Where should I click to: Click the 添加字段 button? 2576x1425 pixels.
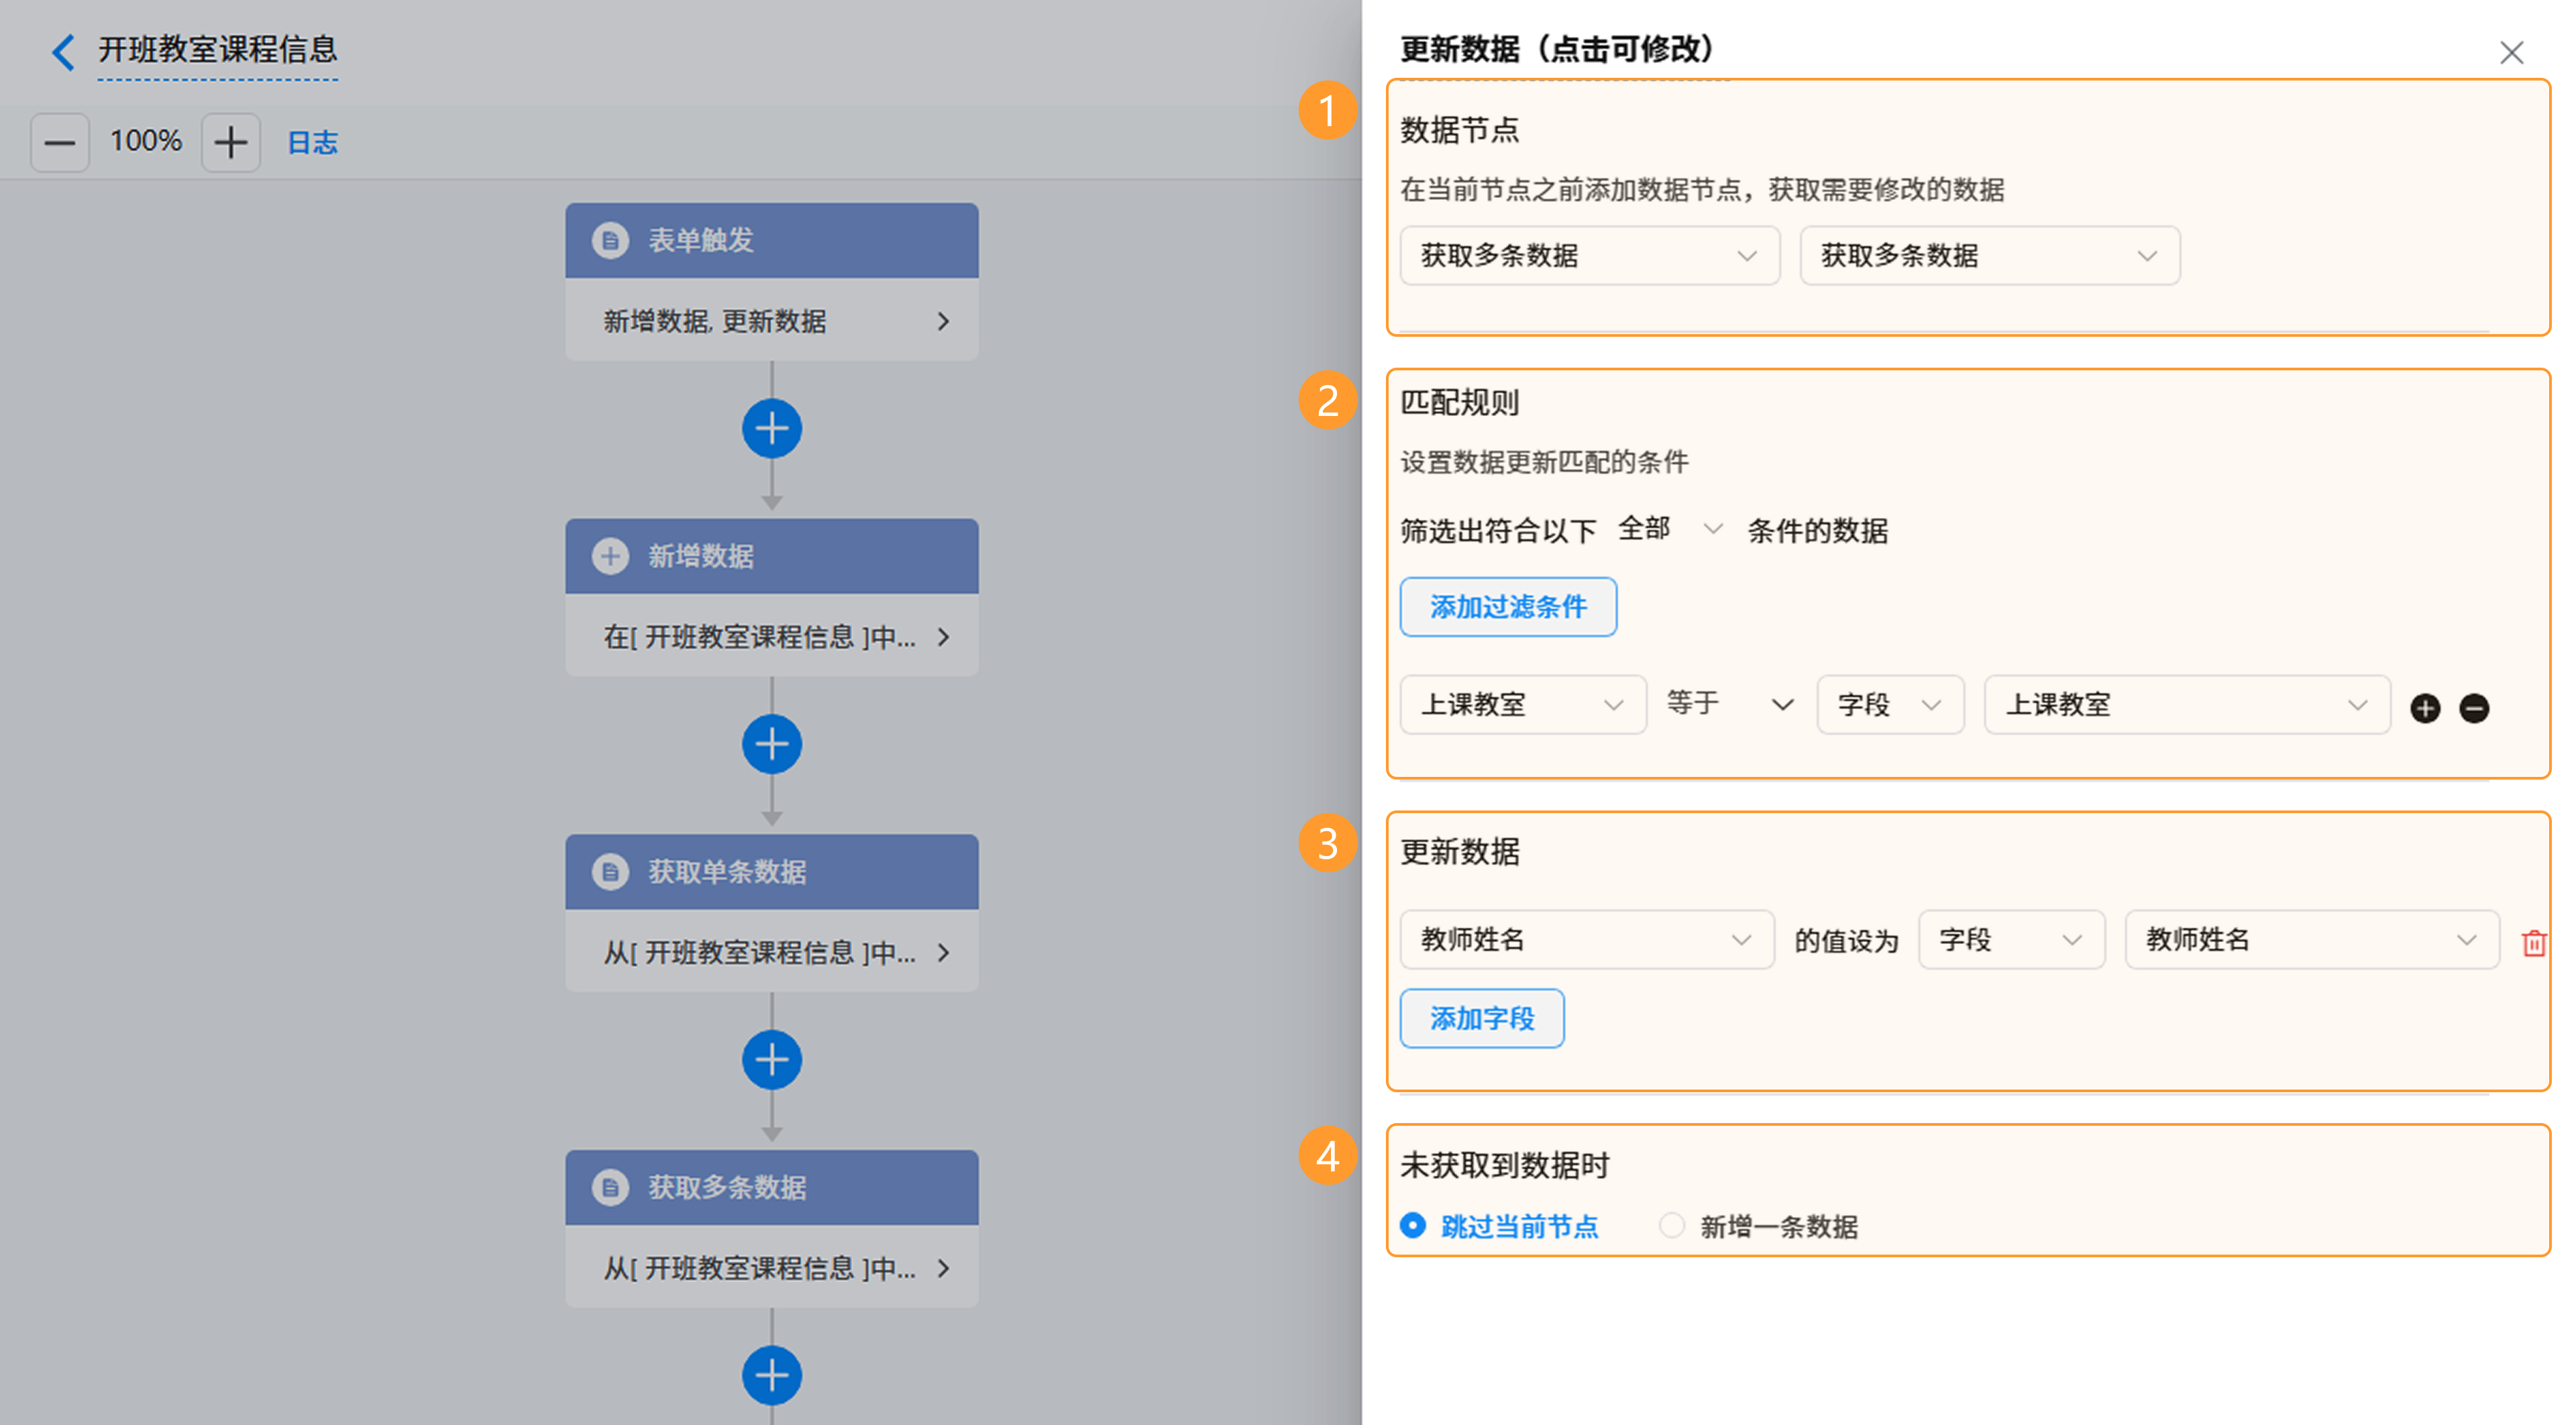click(x=1482, y=1019)
